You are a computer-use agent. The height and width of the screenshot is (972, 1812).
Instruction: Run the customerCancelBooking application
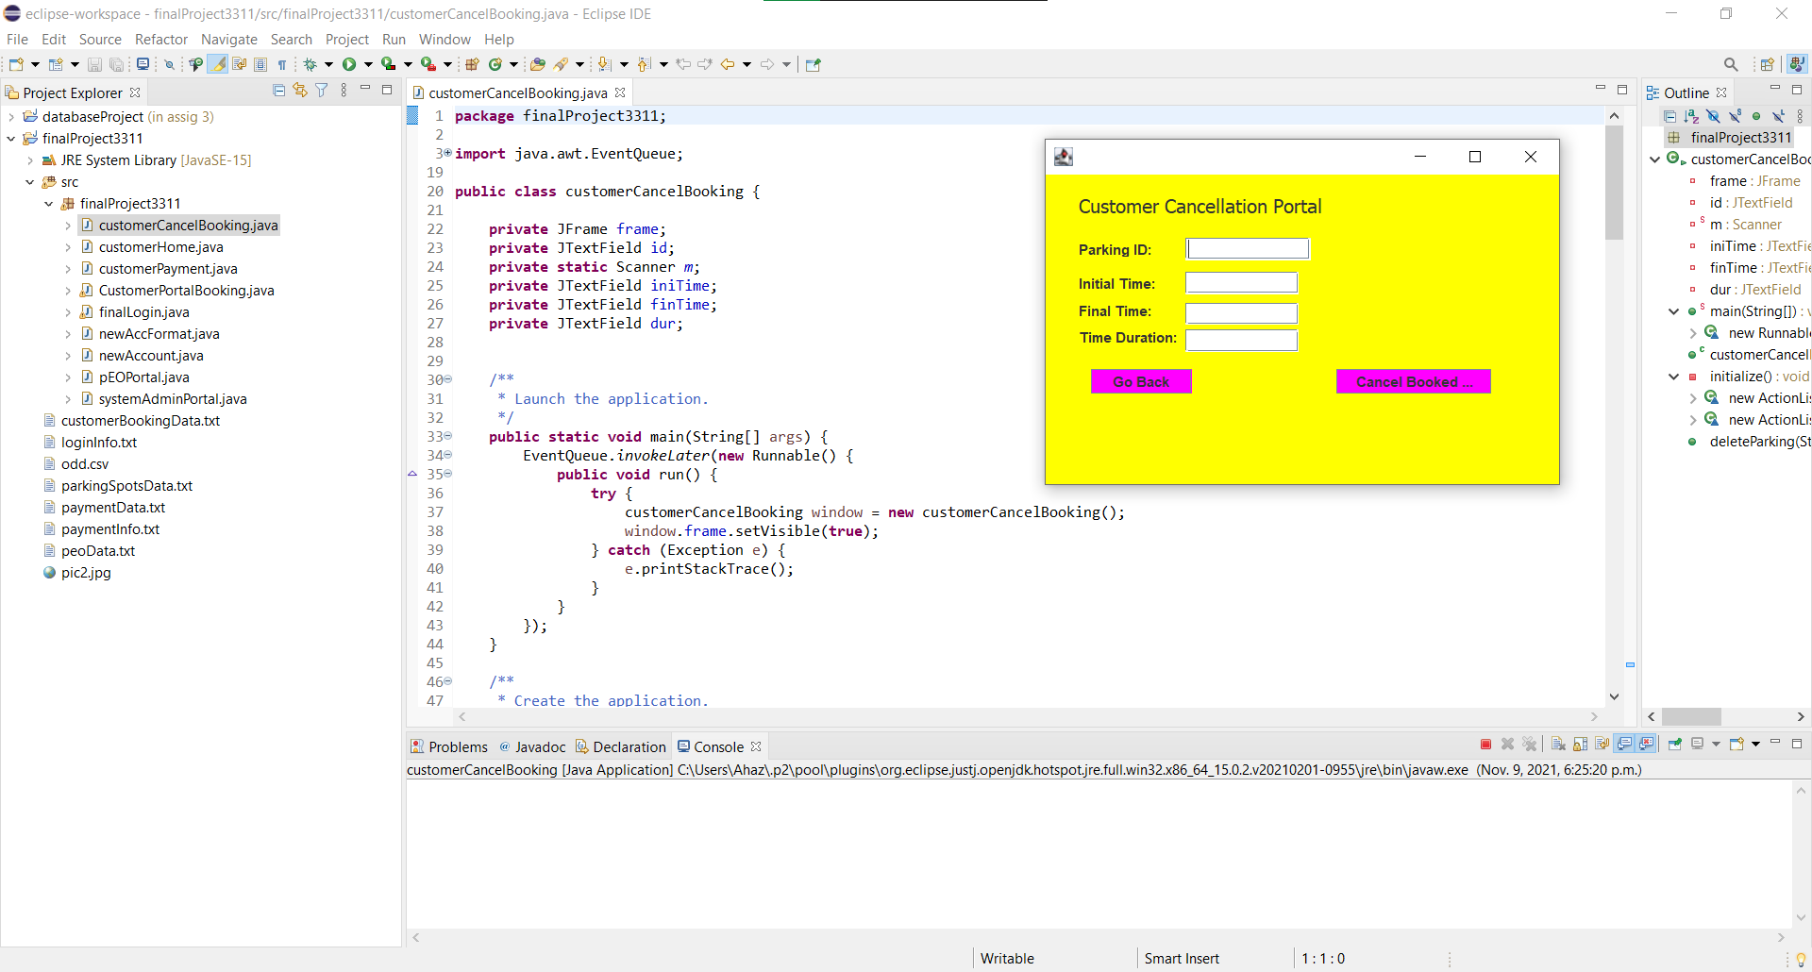pyautogui.click(x=350, y=64)
